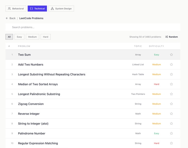Filter problems by Easy difficulty

(19, 37)
